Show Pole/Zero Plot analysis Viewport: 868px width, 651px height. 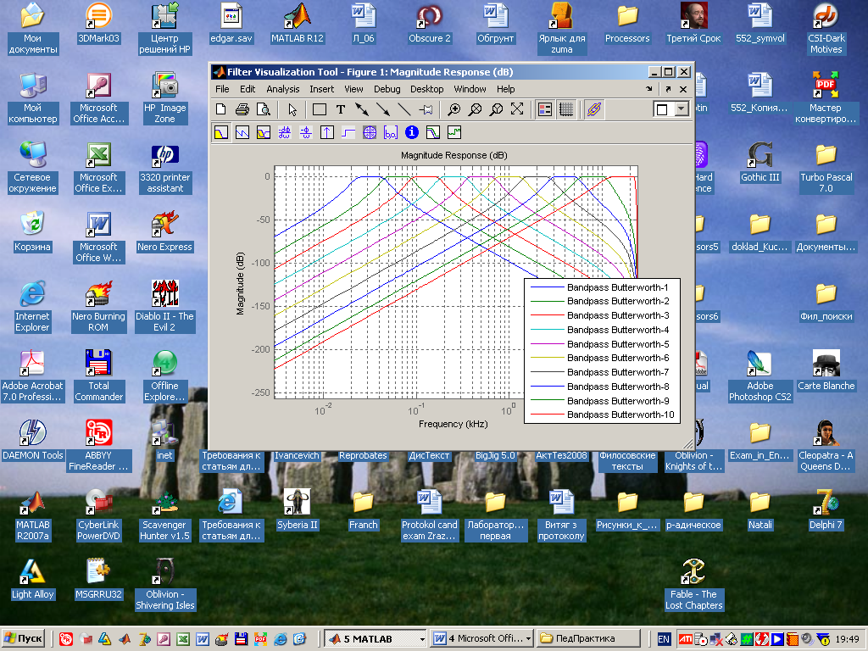[x=370, y=133]
